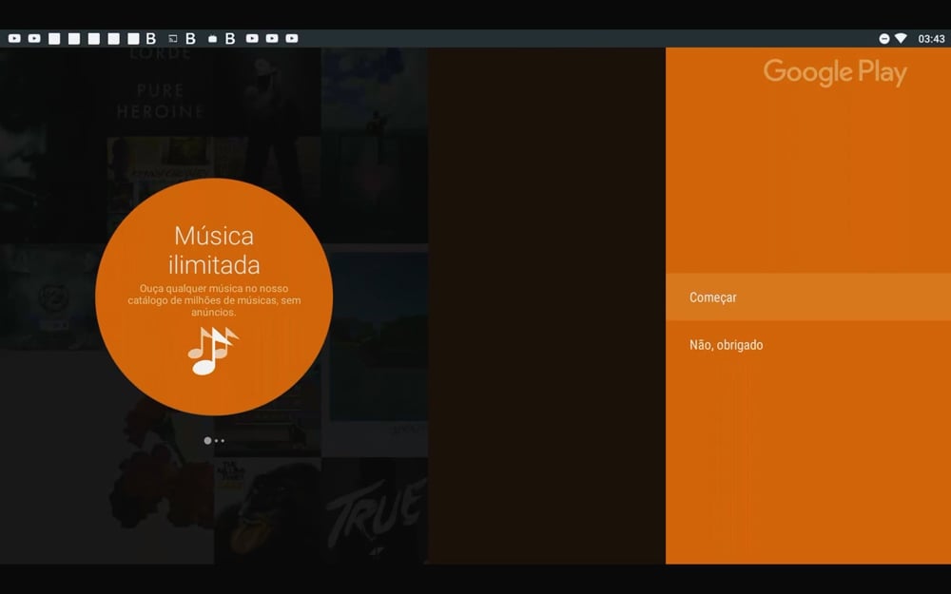Click the B icon right of shopping bag
This screenshot has height=594, width=951.
[x=230, y=39]
